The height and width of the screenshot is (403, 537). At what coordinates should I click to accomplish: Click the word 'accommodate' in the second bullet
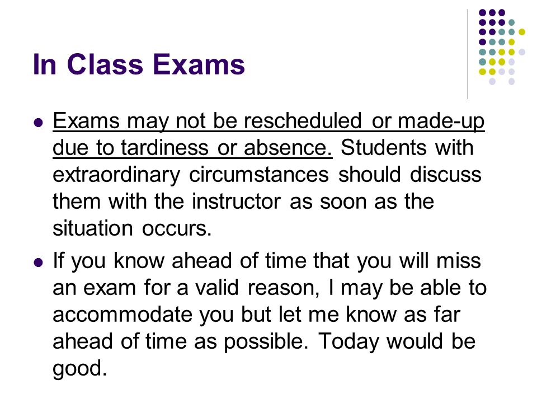coord(123,315)
